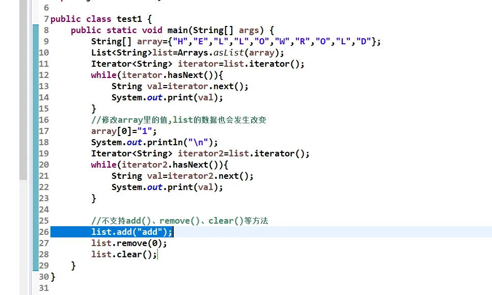
Task: Place cursor on list.remove(0) line
Action: point(129,243)
